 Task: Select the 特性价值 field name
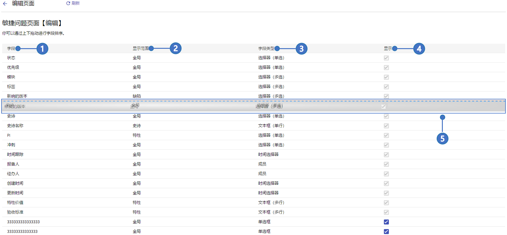click(x=15, y=202)
